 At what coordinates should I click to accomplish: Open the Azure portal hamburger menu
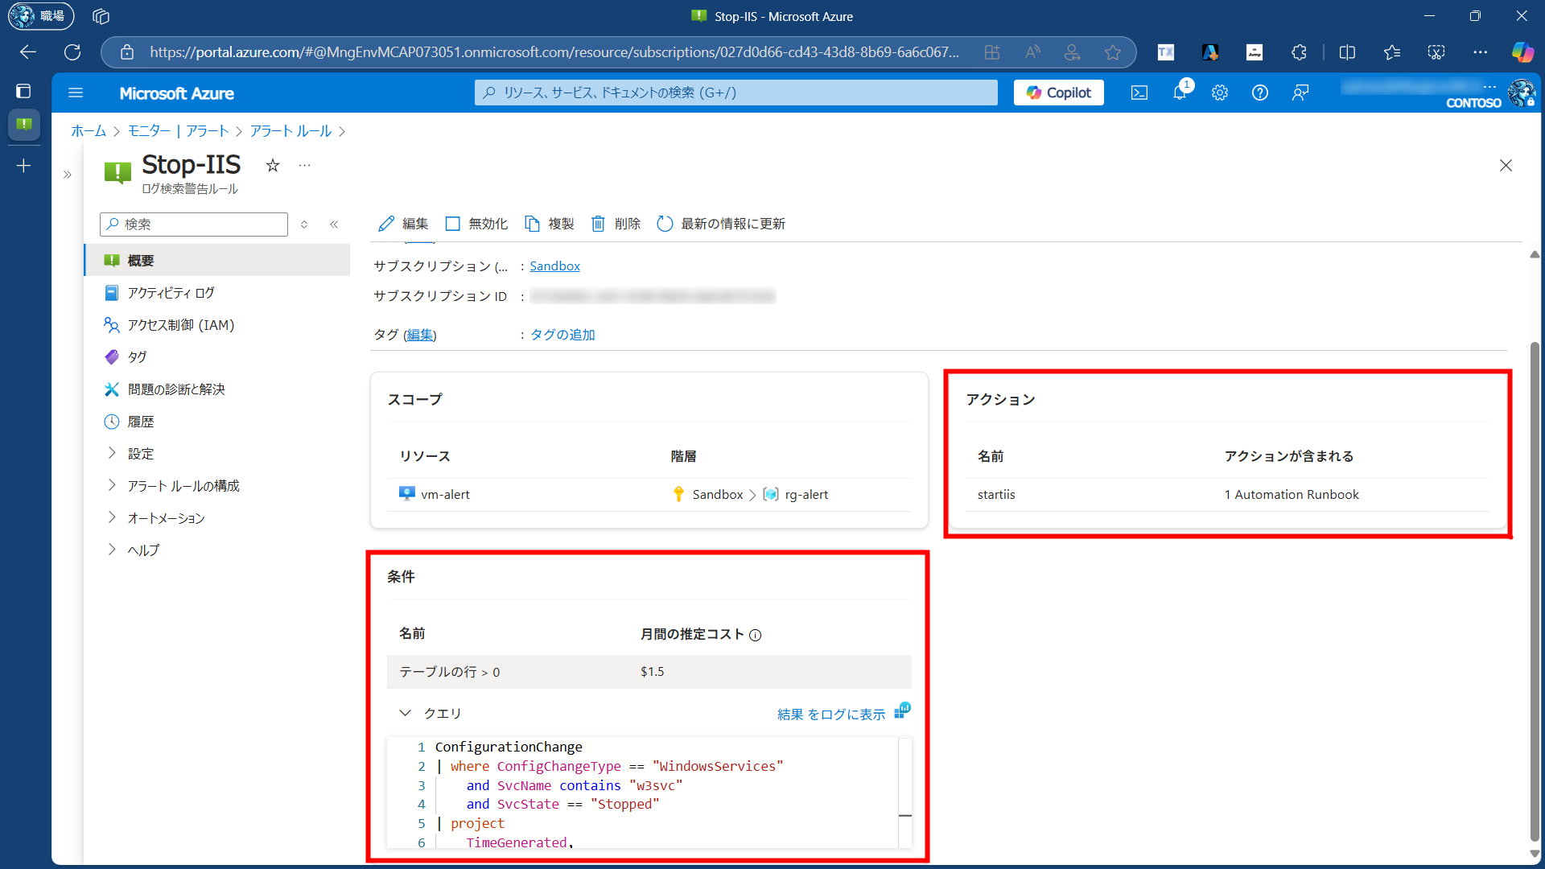coord(76,93)
